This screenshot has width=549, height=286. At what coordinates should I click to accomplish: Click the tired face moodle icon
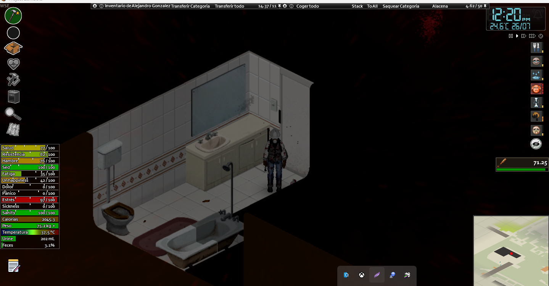coord(536,61)
